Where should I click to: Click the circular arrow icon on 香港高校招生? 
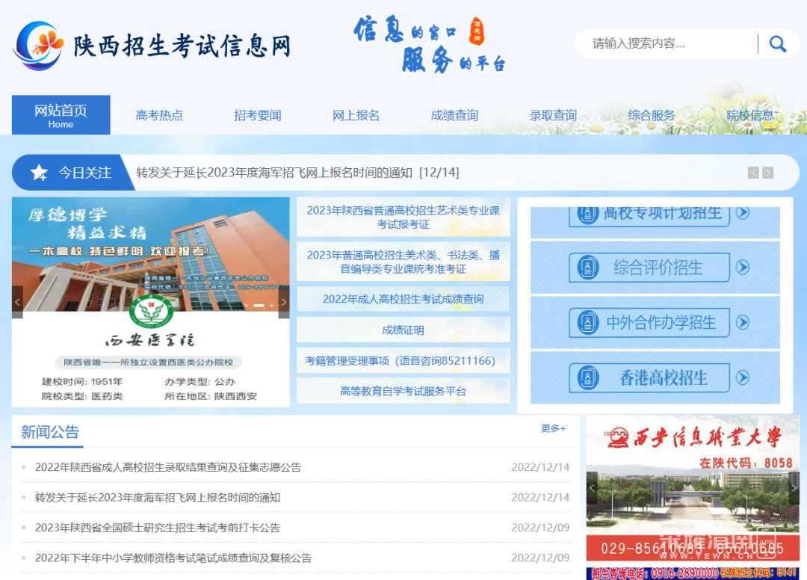click(x=743, y=377)
